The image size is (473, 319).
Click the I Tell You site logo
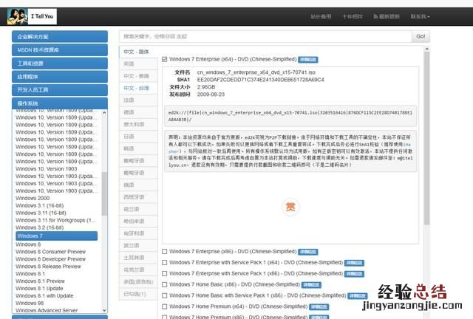(34, 16)
